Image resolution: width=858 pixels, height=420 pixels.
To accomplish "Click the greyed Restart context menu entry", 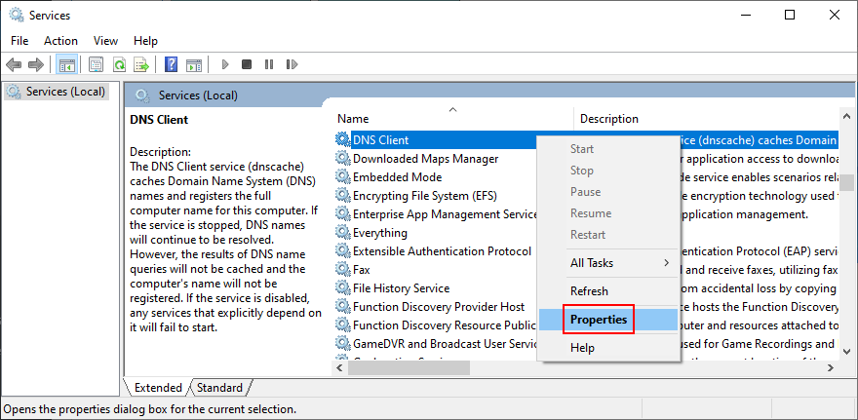I will [x=608, y=235].
